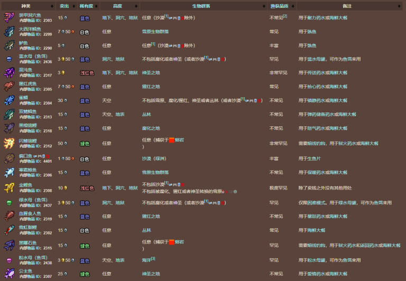Click the lava icon in 黑曜石鱼 biome cell
This screenshot has height=281, width=406.
171,242
